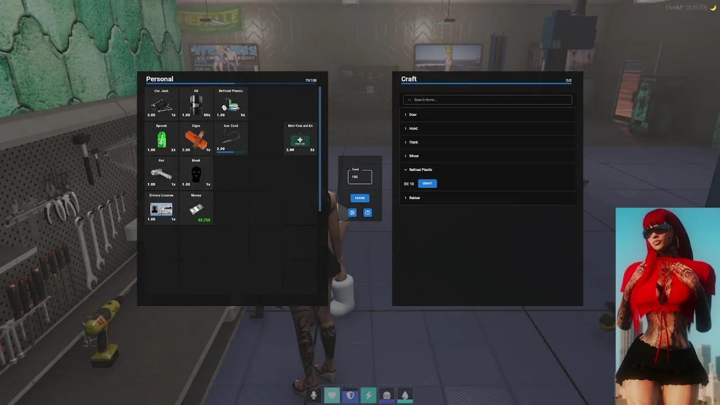Click the right blue icon below Clear
The width and height of the screenshot is (720, 405).
(367, 213)
